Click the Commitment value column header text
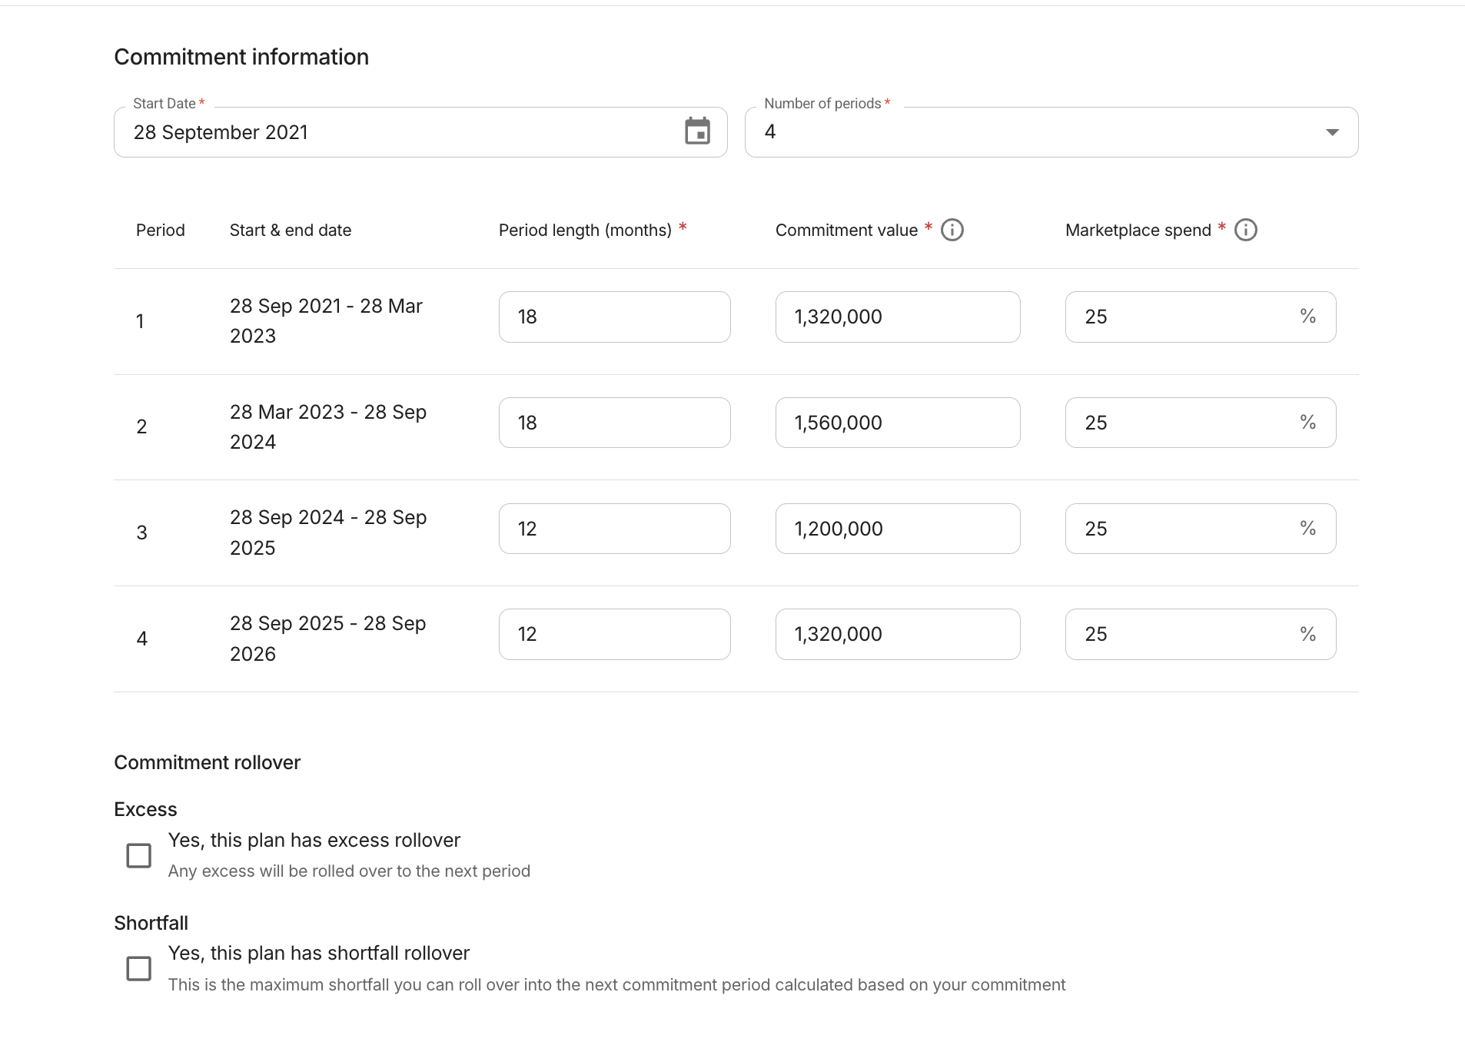Image resolution: width=1465 pixels, height=1045 pixels. (x=846, y=230)
